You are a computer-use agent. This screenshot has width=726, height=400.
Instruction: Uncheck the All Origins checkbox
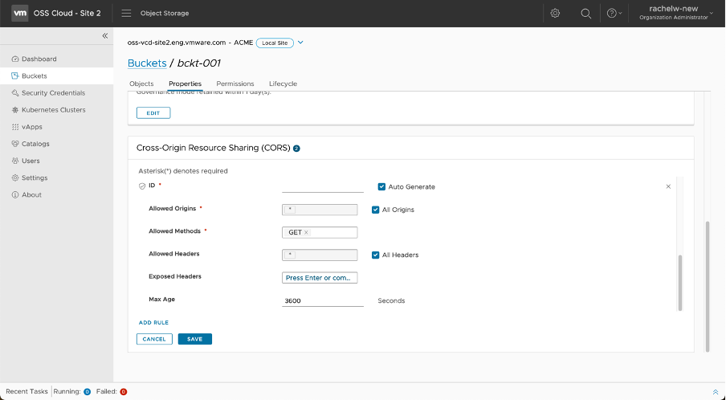(376, 210)
